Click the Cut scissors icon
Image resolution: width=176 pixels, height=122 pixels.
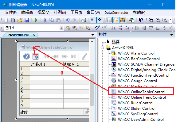[45, 20]
